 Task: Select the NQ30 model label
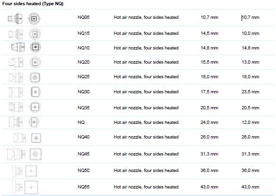click(84, 91)
